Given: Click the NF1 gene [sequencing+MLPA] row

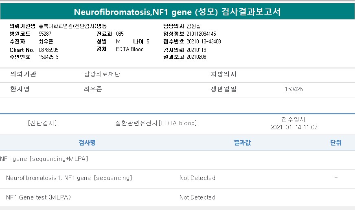Looking at the screenshot, I should point(44,159).
